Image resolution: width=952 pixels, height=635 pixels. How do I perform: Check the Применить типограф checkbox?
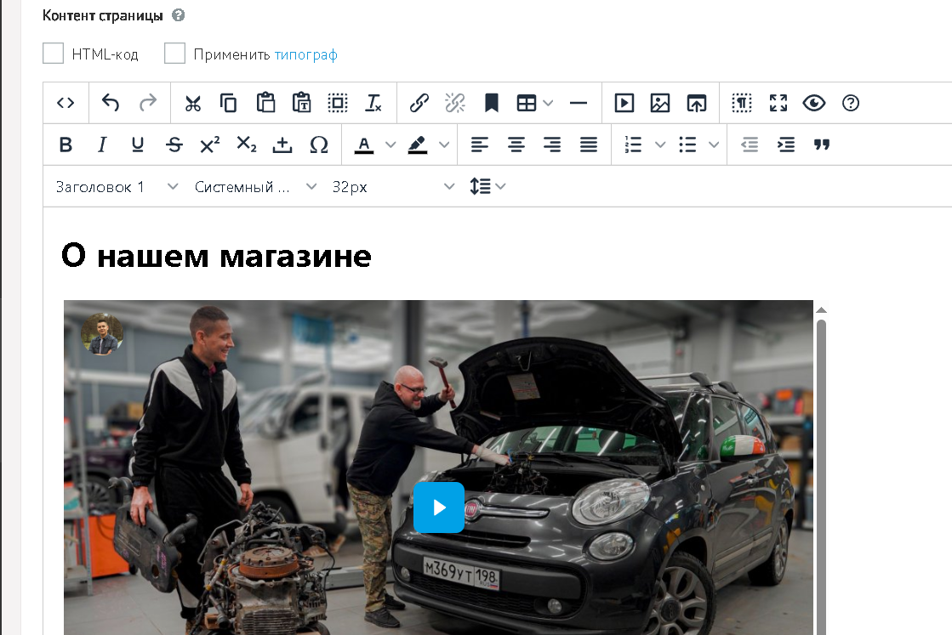tap(174, 54)
